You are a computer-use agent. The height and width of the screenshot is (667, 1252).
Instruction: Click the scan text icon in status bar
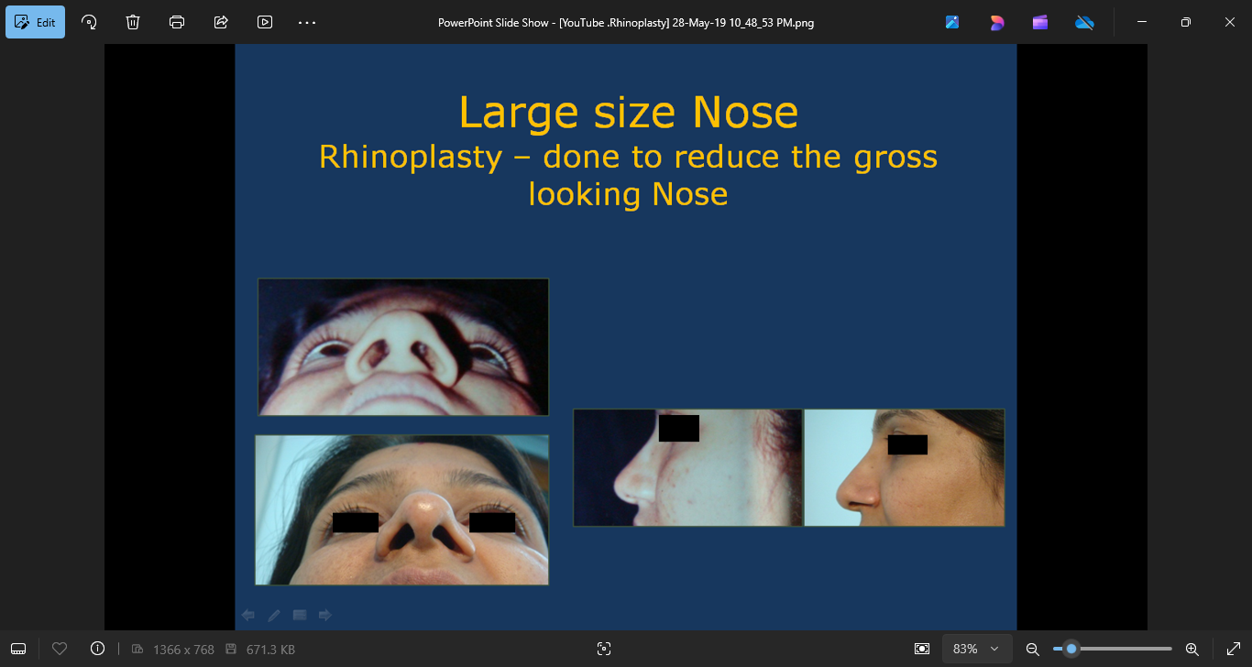[603, 649]
